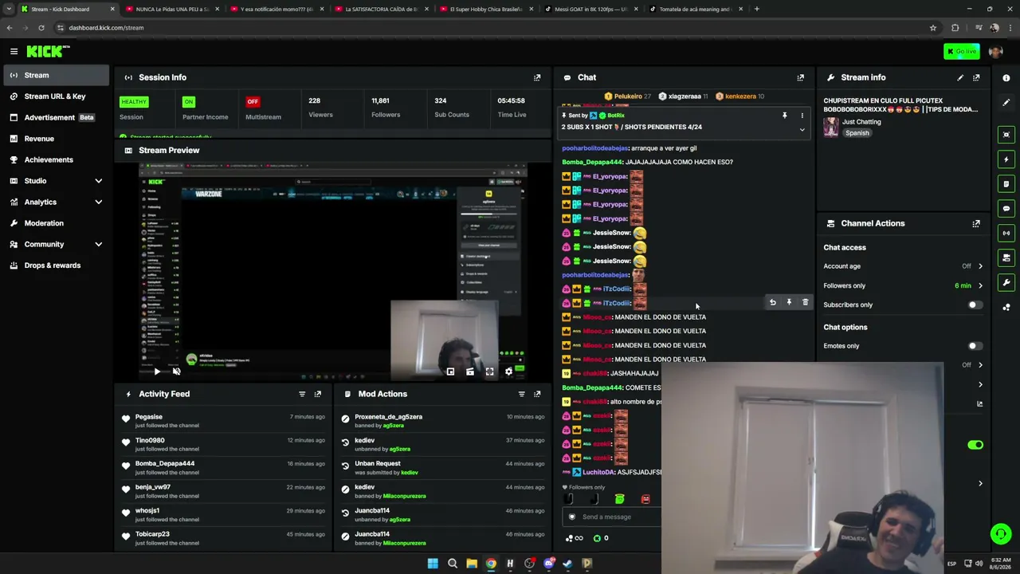The width and height of the screenshot is (1020, 574).
Task: Play the stream preview video
Action: coord(157,372)
